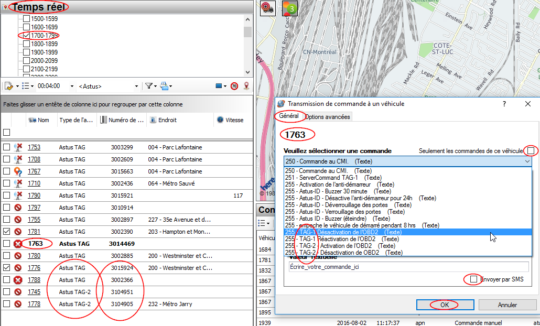Open the filter funnel tool
The width and height of the screenshot is (540, 326).
pyautogui.click(x=149, y=86)
